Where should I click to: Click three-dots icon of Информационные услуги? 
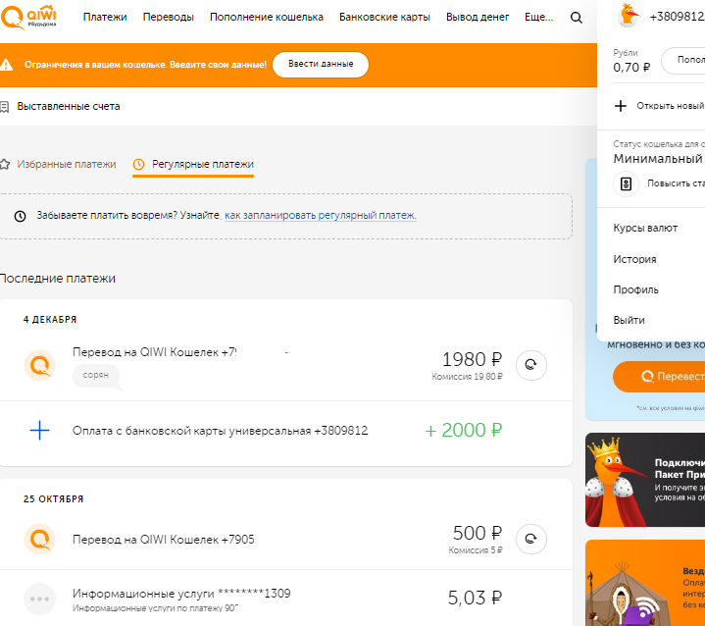click(39, 599)
